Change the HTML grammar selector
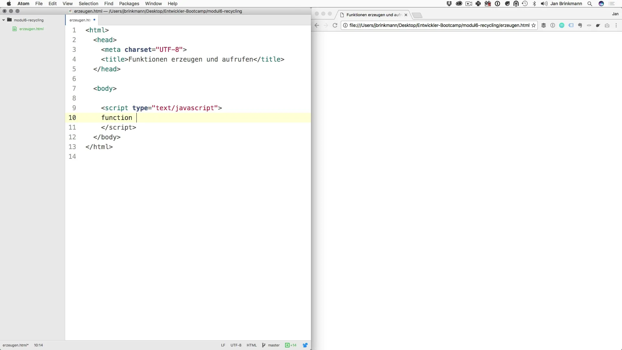The height and width of the screenshot is (350, 622). pyautogui.click(x=251, y=345)
